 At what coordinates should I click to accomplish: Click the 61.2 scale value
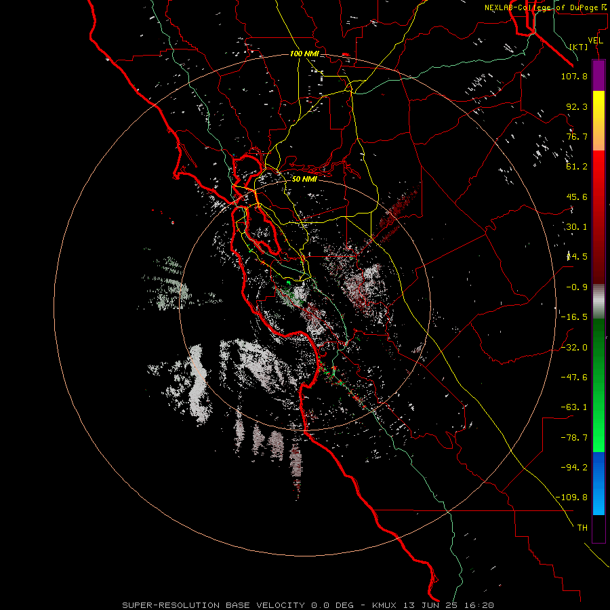pyautogui.click(x=577, y=167)
